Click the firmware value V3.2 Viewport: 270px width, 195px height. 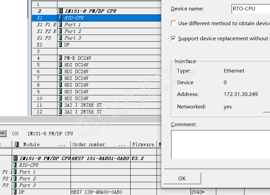click(137, 158)
